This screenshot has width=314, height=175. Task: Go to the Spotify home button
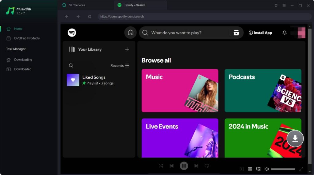pos(130,33)
